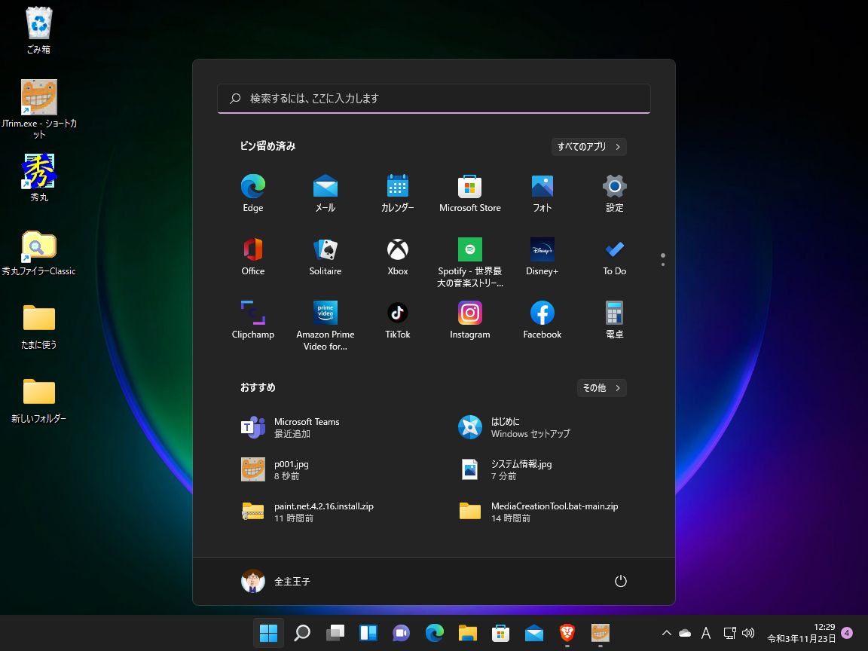Open the Instagram app
The image size is (868, 651).
(470, 320)
